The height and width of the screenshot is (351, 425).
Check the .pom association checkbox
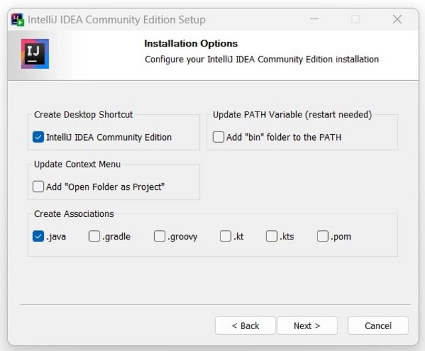(x=323, y=236)
